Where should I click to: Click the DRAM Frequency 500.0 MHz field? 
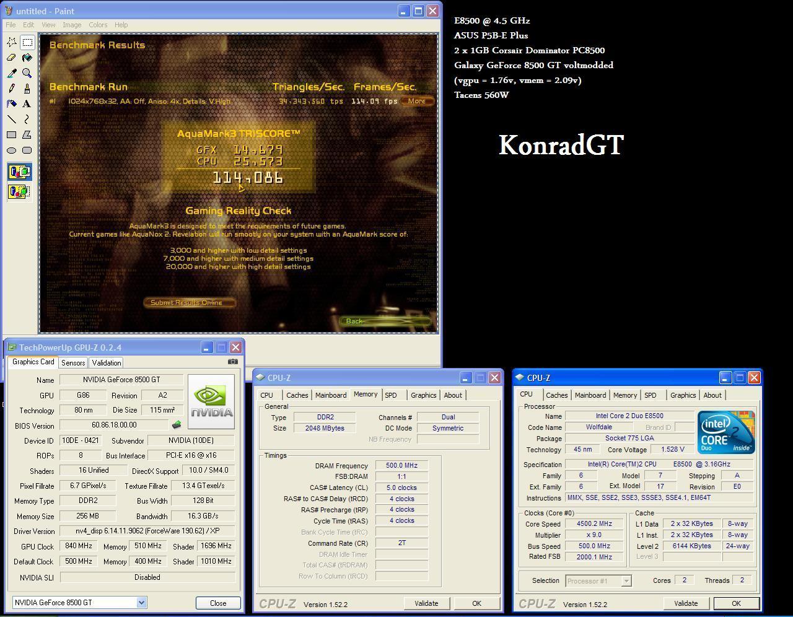click(x=401, y=466)
